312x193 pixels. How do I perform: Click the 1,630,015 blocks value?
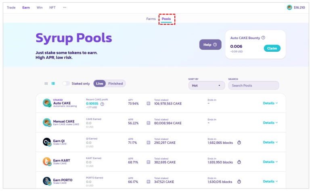pos(220,182)
